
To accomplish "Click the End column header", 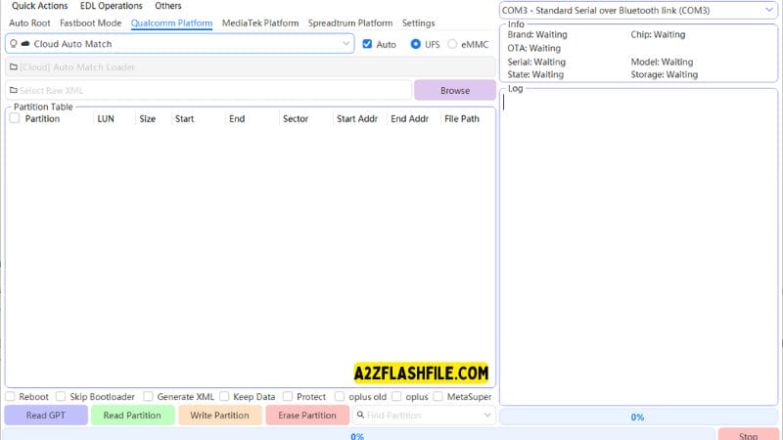I will (x=237, y=118).
